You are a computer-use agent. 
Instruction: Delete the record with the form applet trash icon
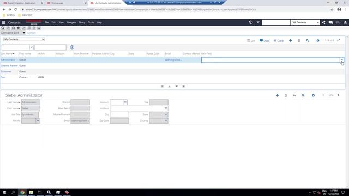click(x=286, y=95)
